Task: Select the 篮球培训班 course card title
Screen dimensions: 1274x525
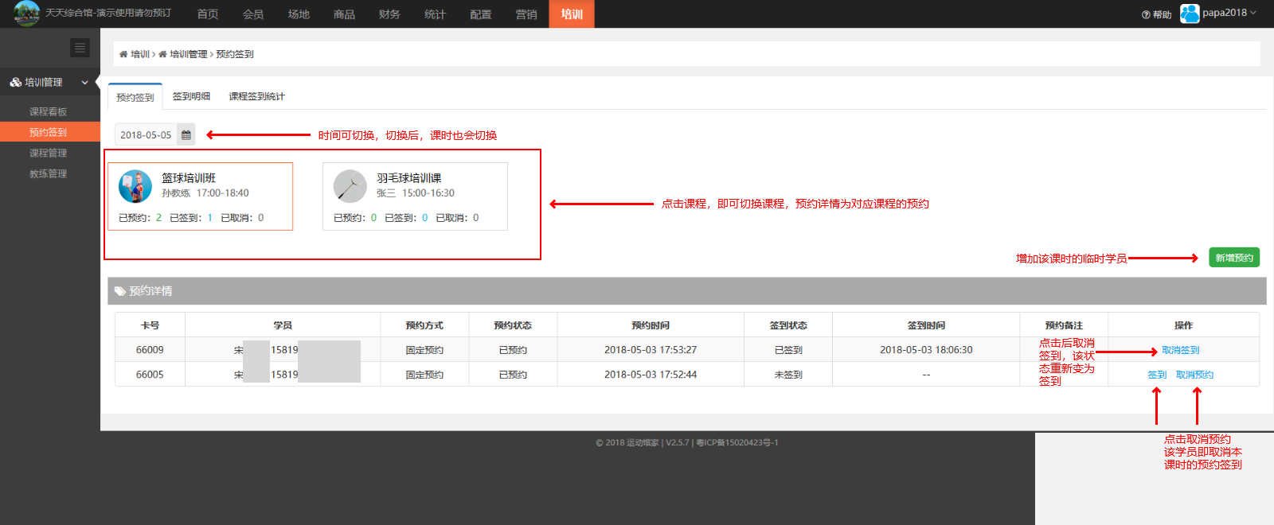Action: pyautogui.click(x=189, y=178)
